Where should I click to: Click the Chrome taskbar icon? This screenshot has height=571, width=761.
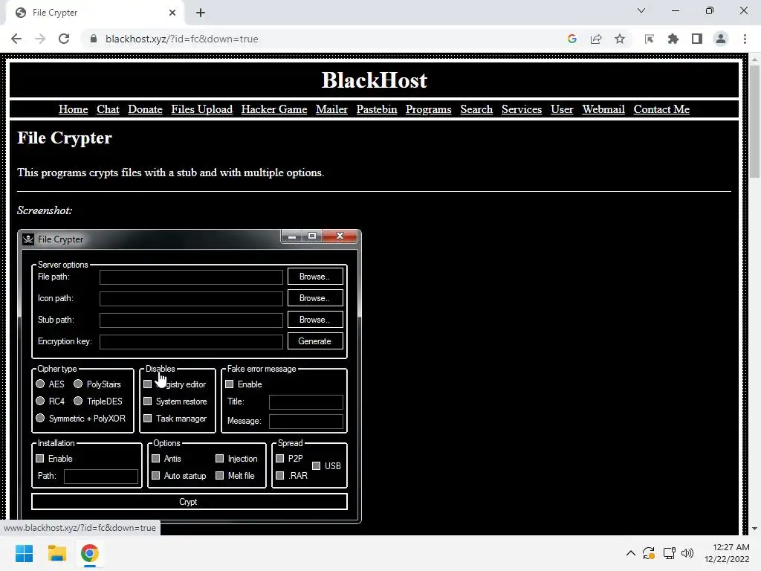pos(90,553)
